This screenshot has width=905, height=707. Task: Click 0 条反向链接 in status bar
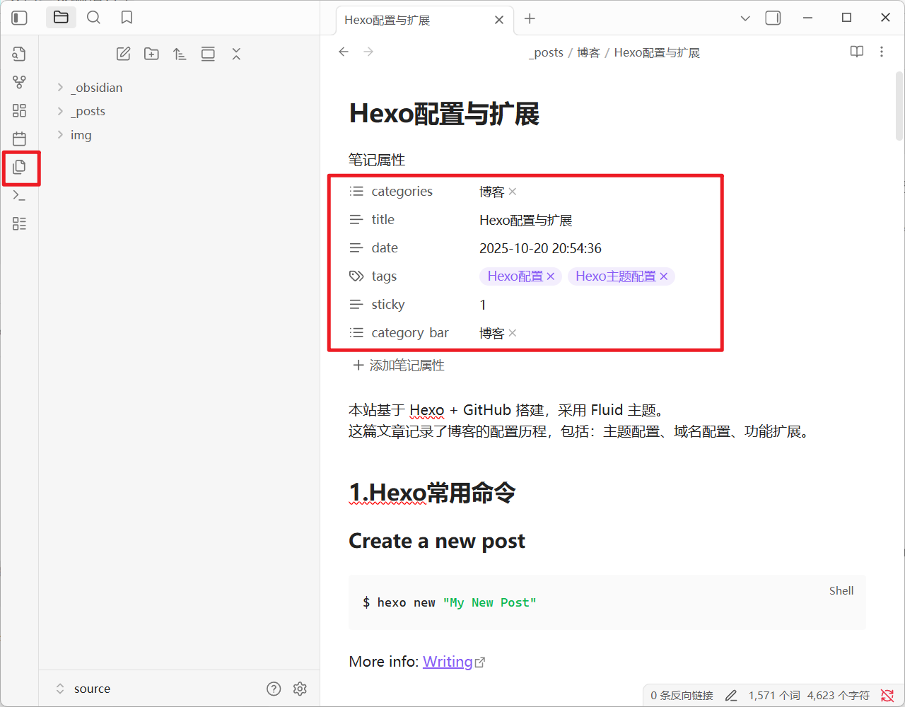click(682, 696)
